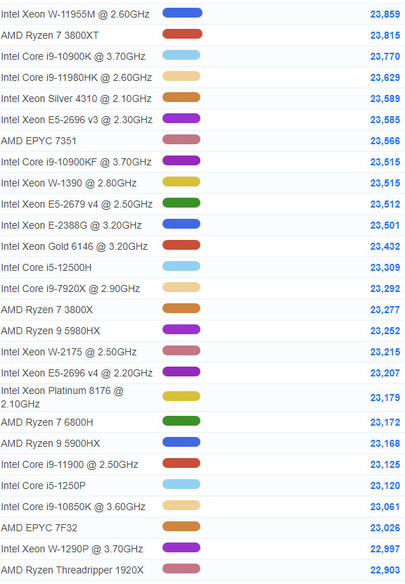Click the light blue bar for i9-10900K
Image resolution: width=405 pixels, height=584 pixels.
tap(181, 56)
